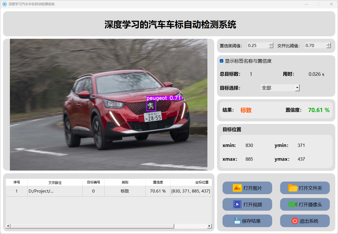This screenshot has height=234, width=338.
Task: Click the picture icon on 打开图片
Action: coord(237,188)
